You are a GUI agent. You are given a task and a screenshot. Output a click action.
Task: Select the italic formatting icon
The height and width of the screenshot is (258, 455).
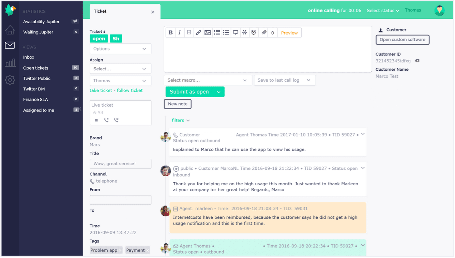tap(180, 32)
